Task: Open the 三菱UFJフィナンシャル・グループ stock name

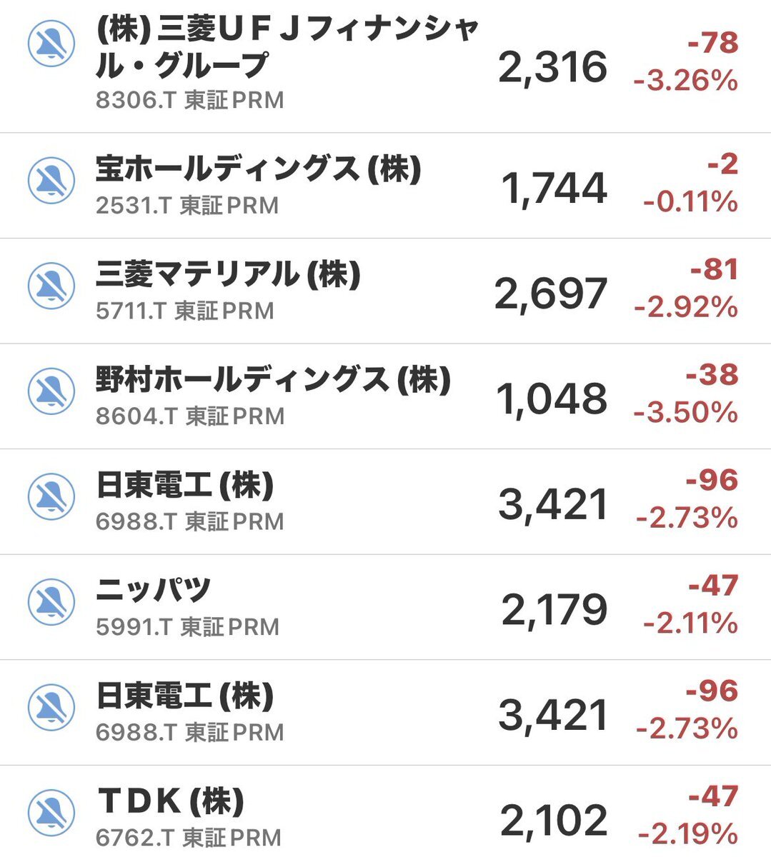Action: pyautogui.click(x=286, y=47)
